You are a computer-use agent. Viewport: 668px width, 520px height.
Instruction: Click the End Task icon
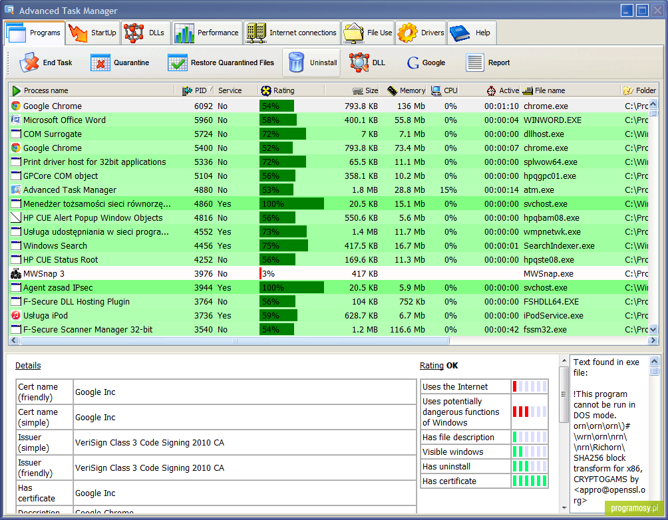[x=29, y=63]
